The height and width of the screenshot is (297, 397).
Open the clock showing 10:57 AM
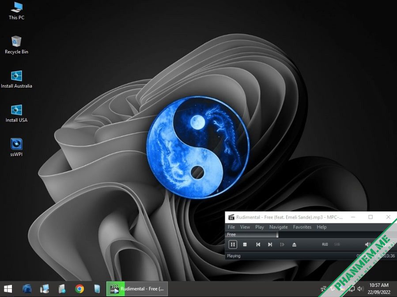point(379,289)
